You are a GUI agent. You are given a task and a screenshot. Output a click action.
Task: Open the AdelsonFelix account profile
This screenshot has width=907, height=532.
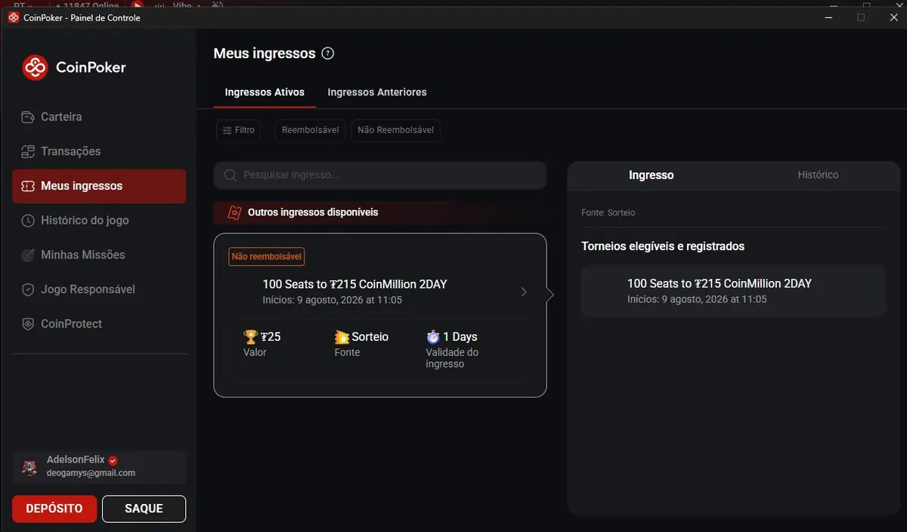point(99,467)
